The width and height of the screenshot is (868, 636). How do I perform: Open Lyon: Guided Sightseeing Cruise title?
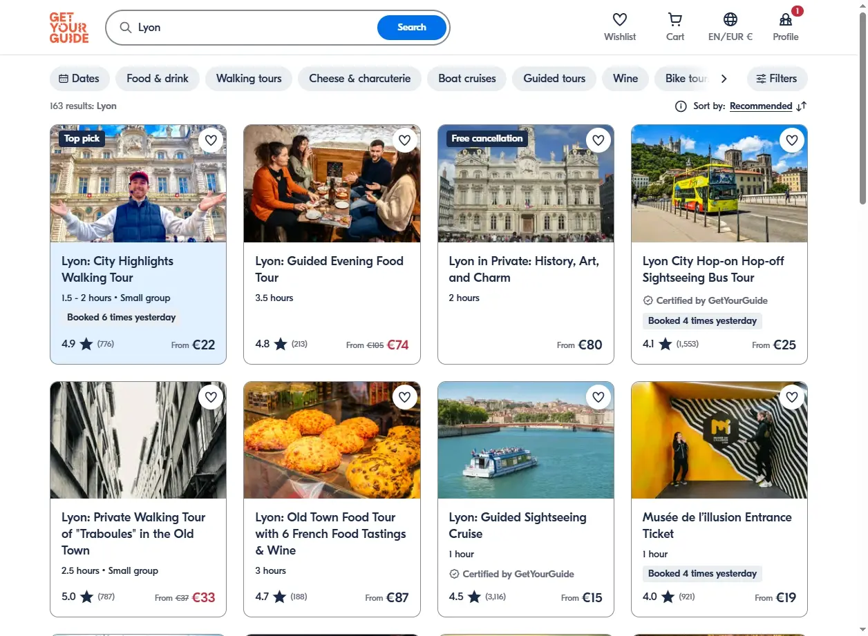point(518,526)
